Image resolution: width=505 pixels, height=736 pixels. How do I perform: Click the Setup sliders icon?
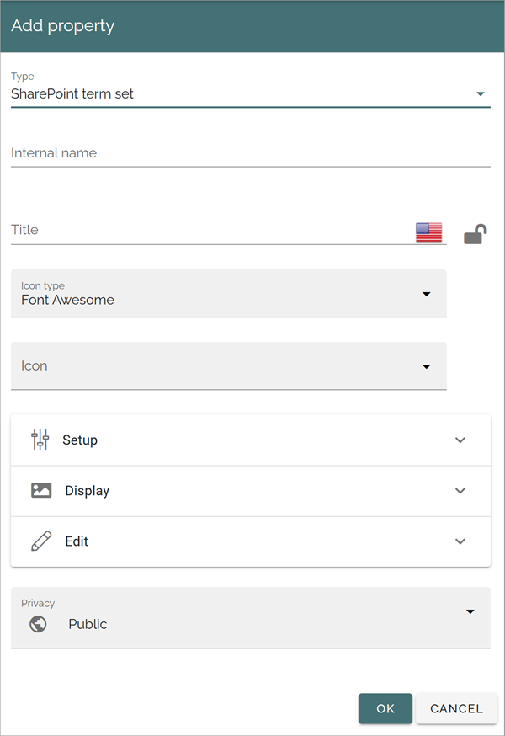[40, 440]
